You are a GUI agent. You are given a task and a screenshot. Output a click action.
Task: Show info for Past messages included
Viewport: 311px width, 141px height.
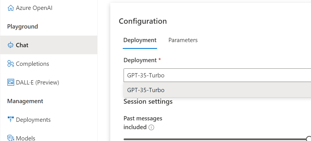[x=151, y=127]
